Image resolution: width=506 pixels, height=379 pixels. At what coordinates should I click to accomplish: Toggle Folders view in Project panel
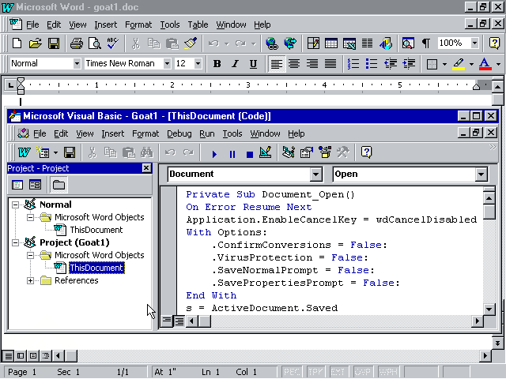click(59, 185)
